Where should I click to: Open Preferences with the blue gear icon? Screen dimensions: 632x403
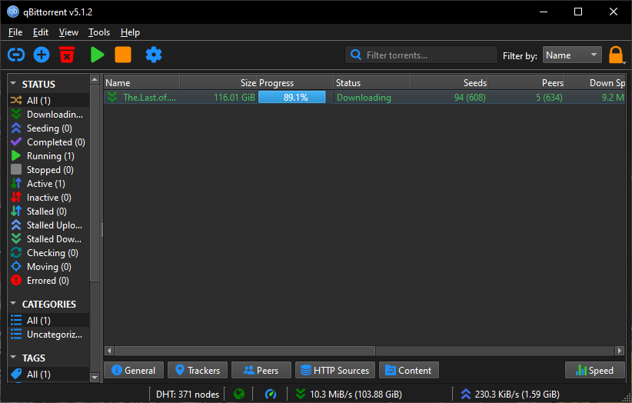click(x=154, y=55)
